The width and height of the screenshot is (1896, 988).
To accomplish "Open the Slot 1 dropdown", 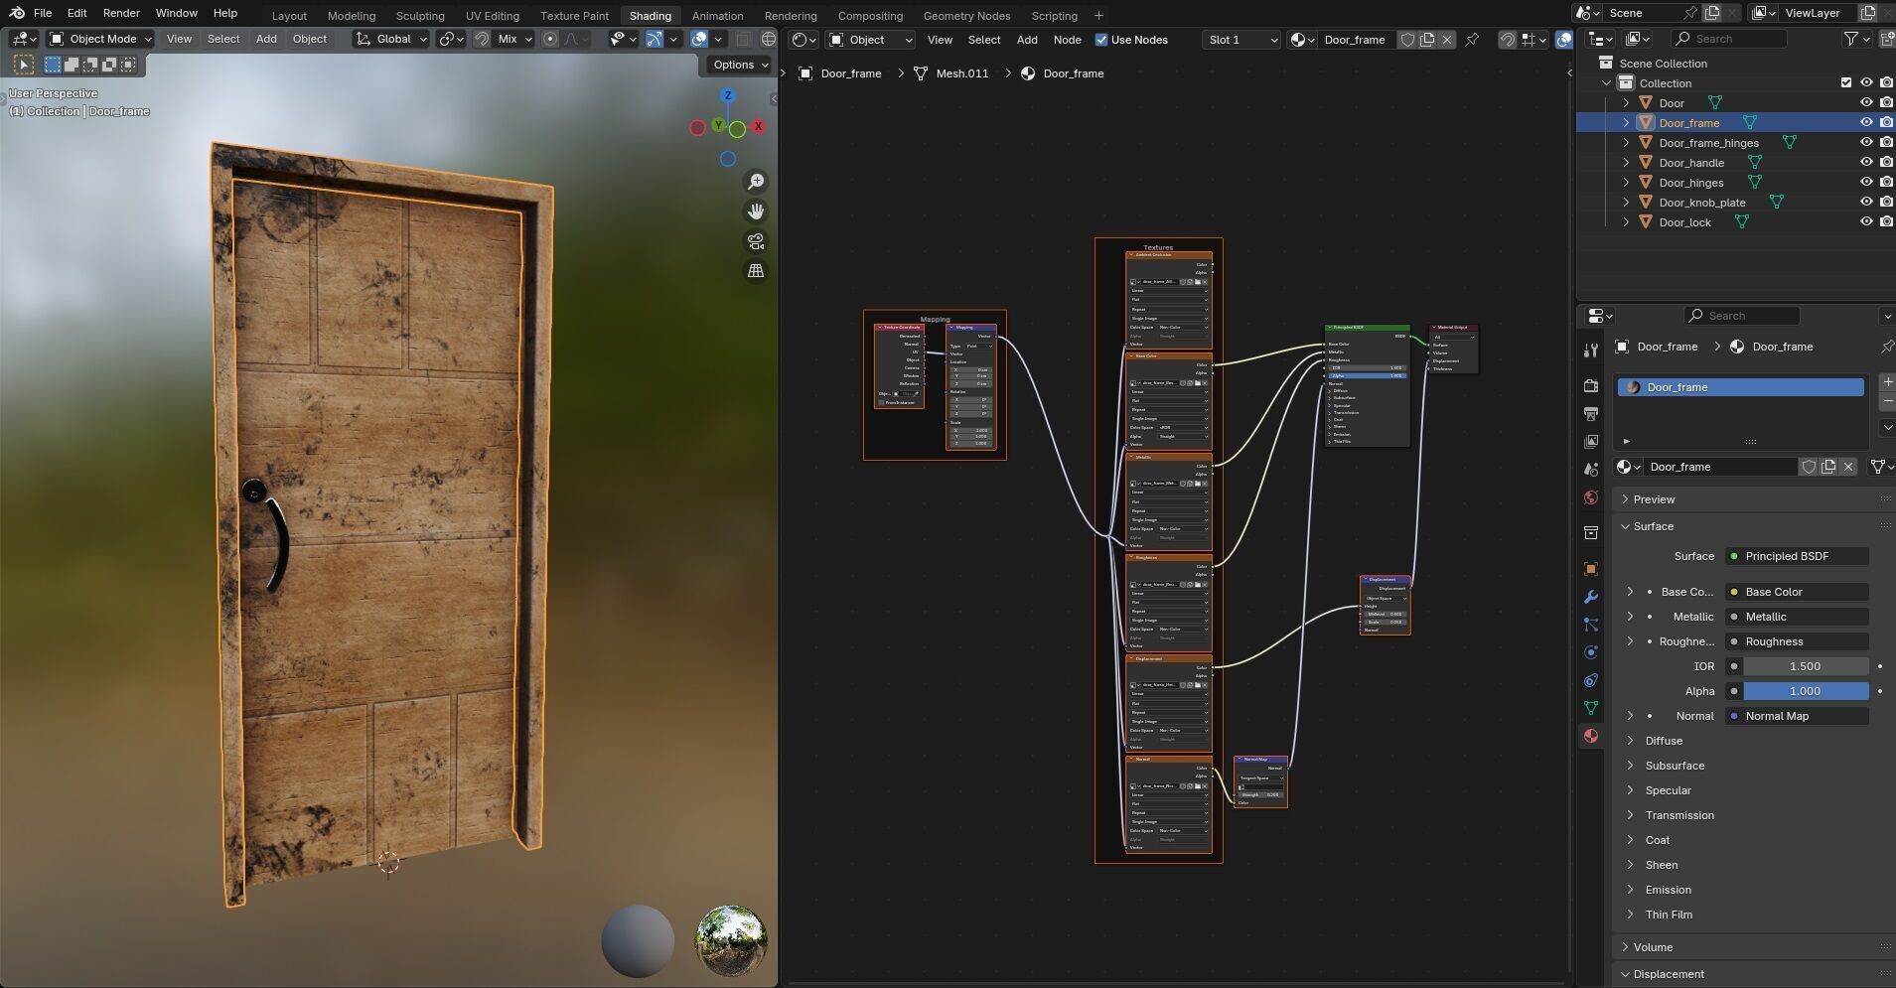I will 1240,40.
